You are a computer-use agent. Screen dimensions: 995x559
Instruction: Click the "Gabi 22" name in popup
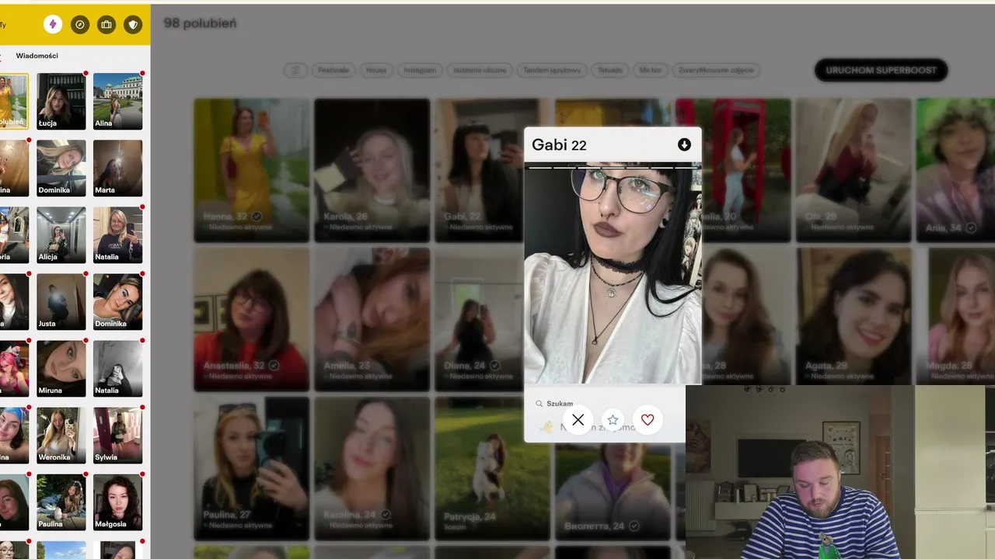tap(559, 145)
